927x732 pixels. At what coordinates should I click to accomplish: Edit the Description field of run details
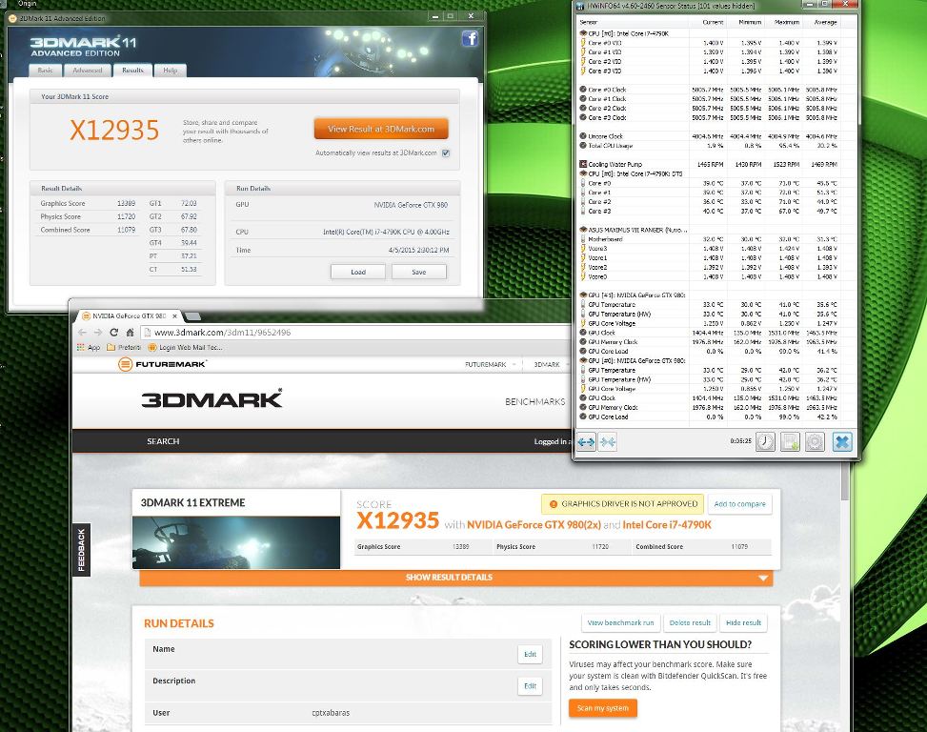point(530,686)
